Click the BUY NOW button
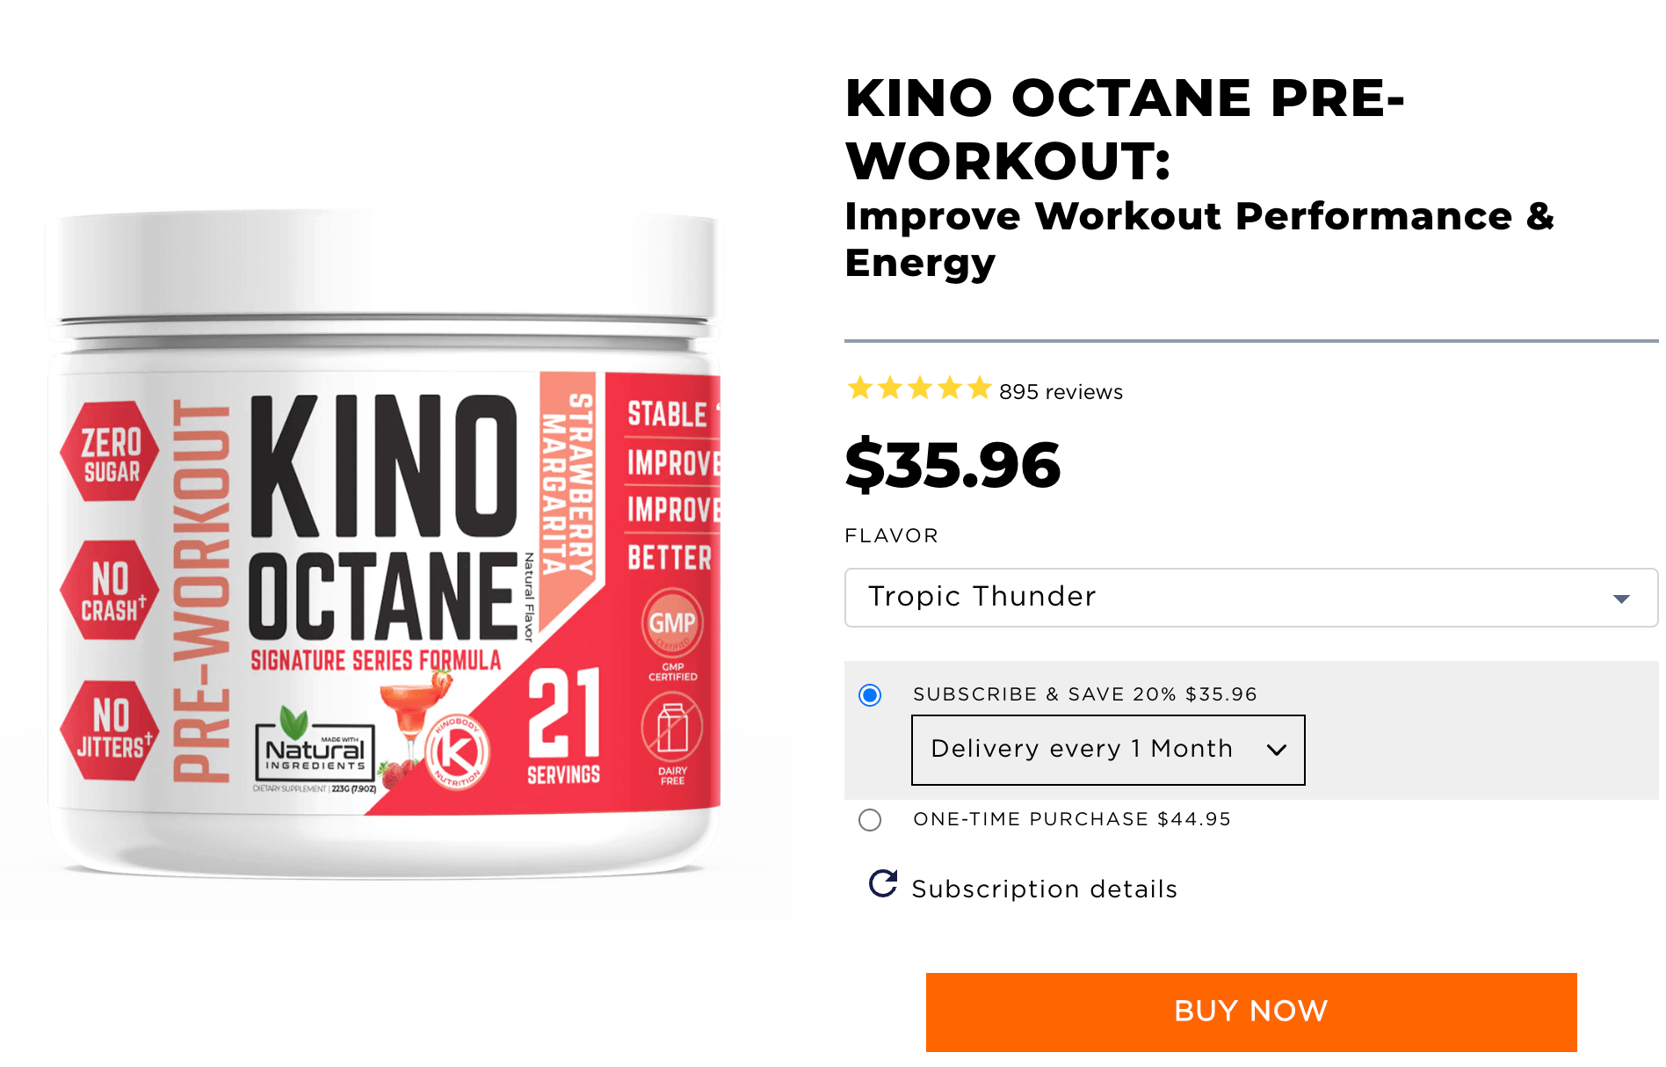 (x=1251, y=1012)
